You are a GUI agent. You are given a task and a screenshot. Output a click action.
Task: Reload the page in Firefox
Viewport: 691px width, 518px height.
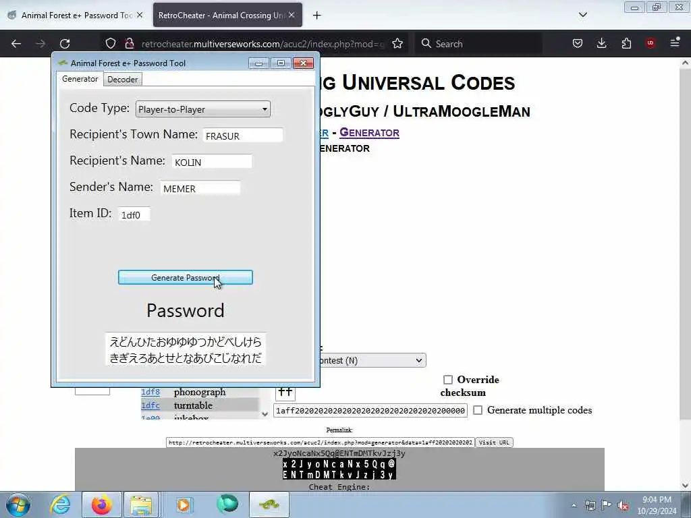tap(65, 44)
